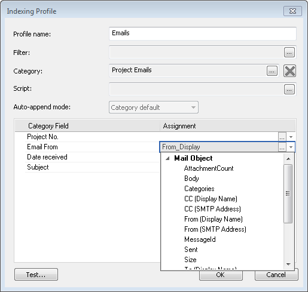Select Size from the list
This screenshot has height=292, width=308.
190,260
